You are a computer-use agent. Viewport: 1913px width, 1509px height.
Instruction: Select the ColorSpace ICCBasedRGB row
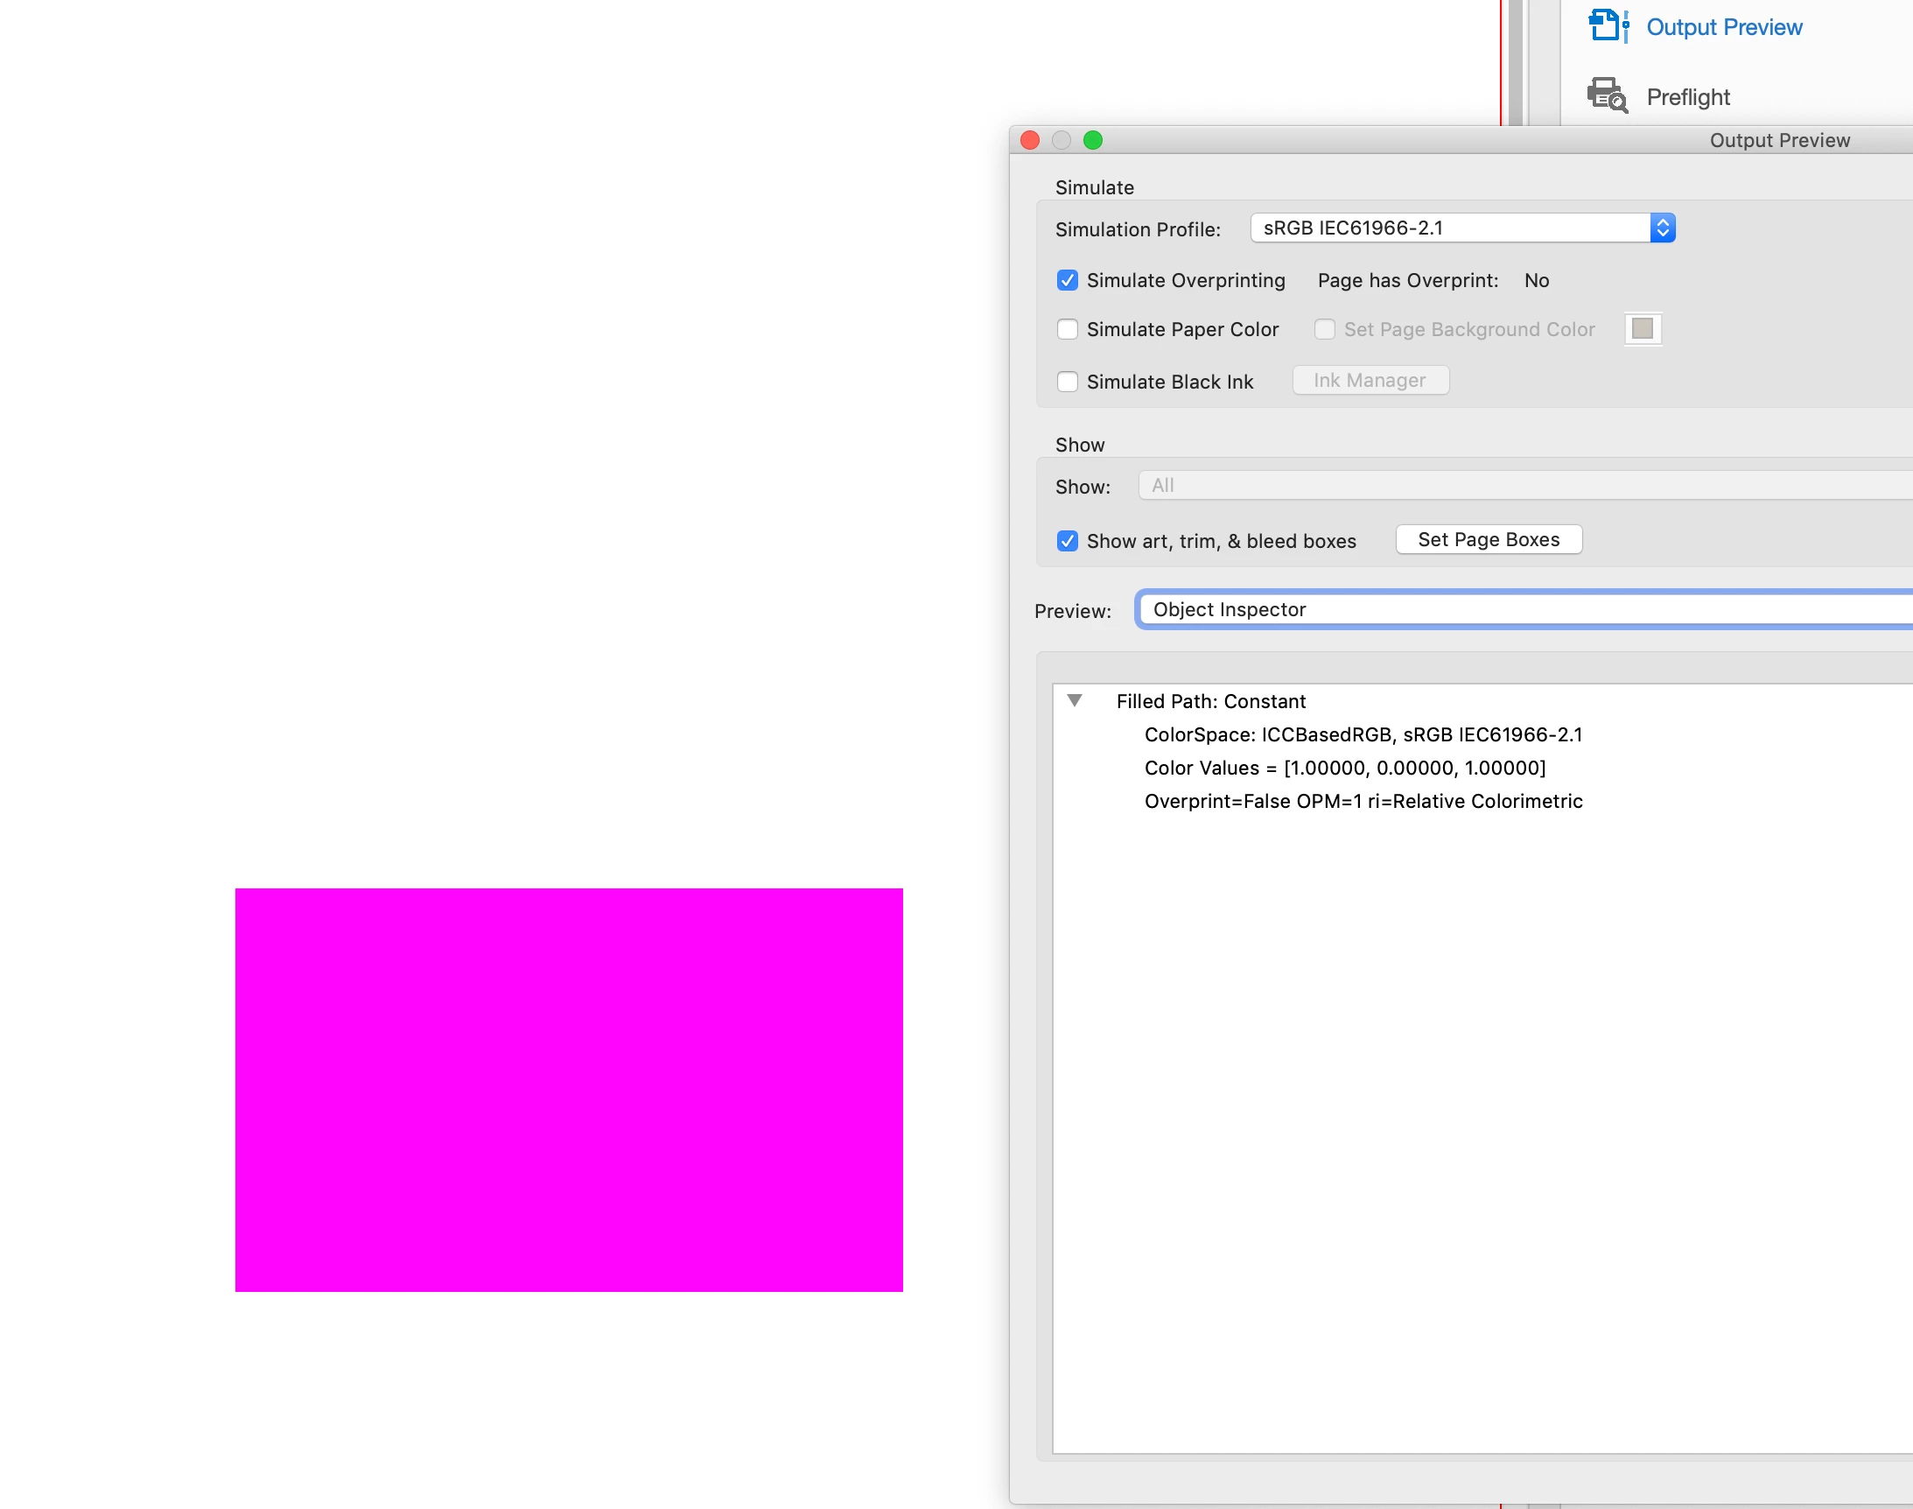pyautogui.click(x=1363, y=735)
